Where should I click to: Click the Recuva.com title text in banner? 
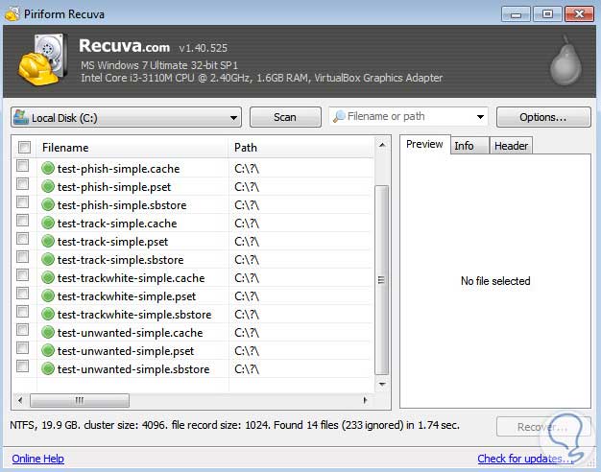[x=125, y=46]
